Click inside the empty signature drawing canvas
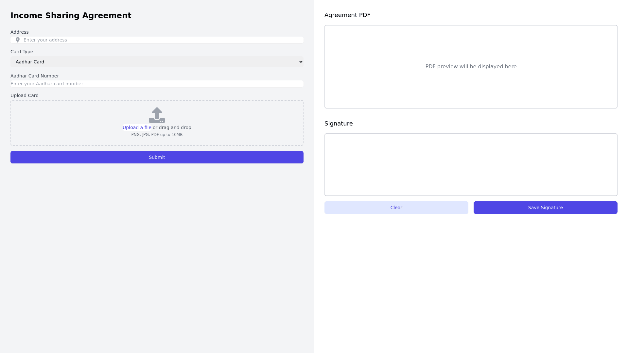 tap(471, 165)
